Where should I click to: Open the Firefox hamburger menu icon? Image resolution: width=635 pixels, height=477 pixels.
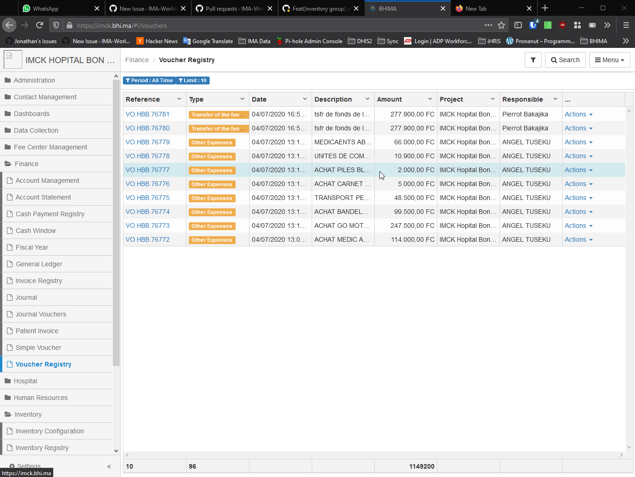(625, 25)
